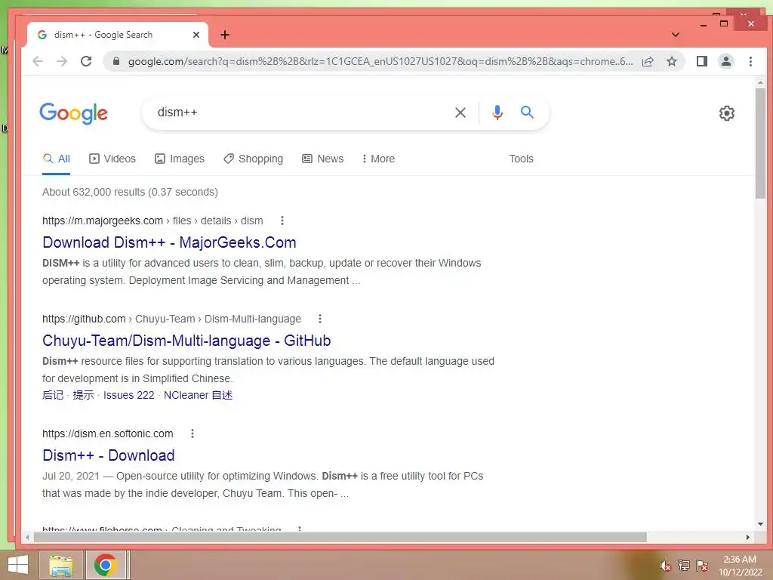773x580 pixels.
Task: Open File Explorer from taskbar
Action: (60, 565)
